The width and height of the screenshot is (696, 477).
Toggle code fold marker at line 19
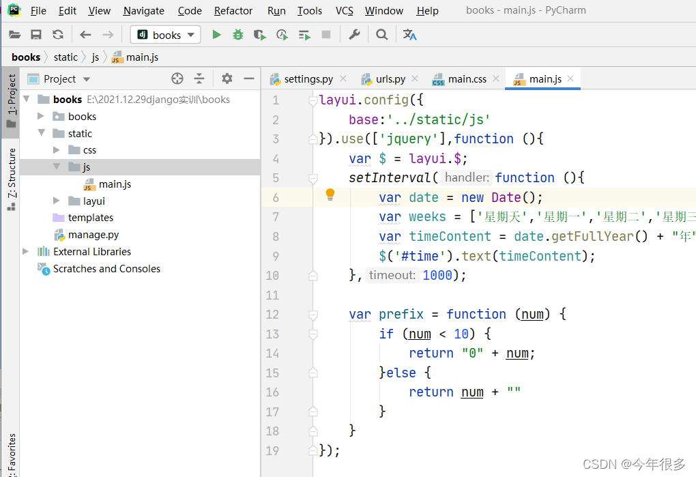(x=313, y=450)
